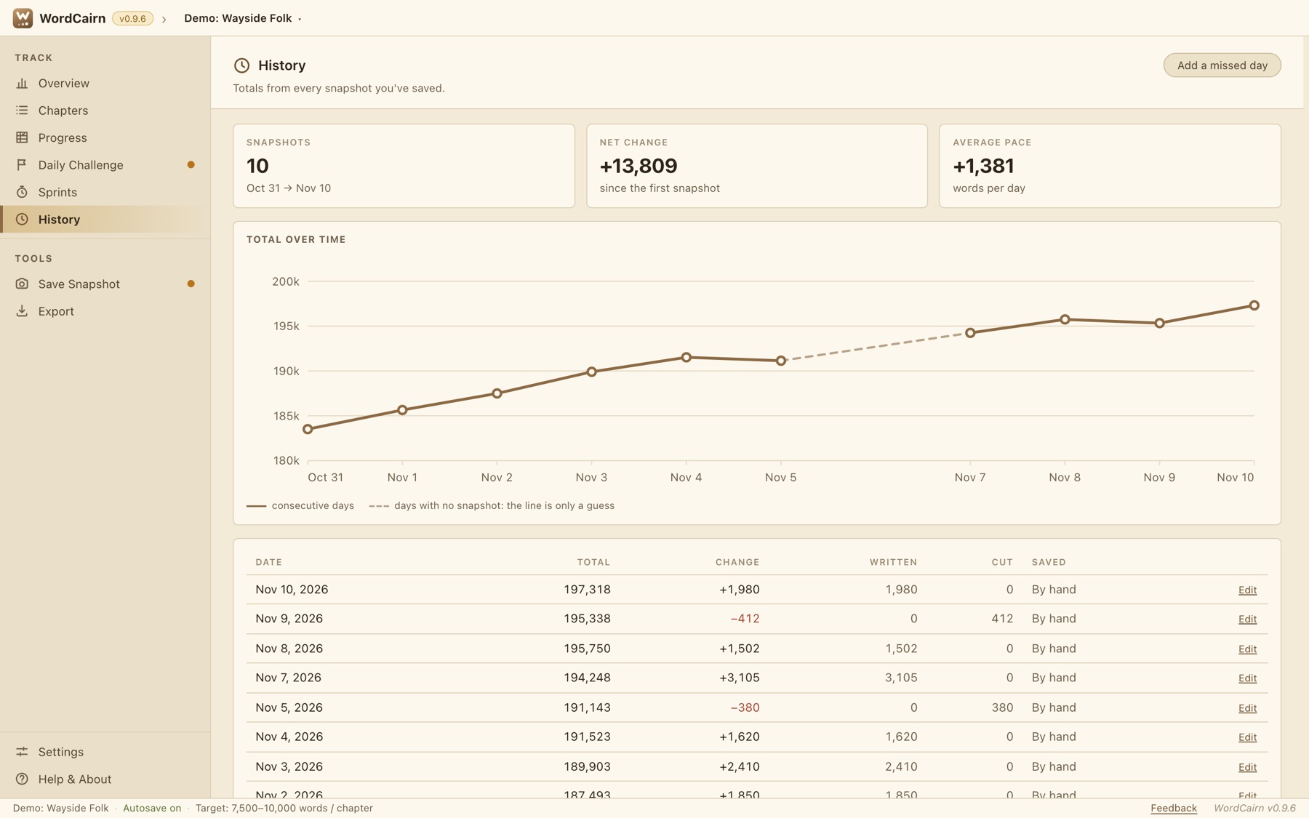Click the Nov 10 data point on chart

tap(1254, 305)
